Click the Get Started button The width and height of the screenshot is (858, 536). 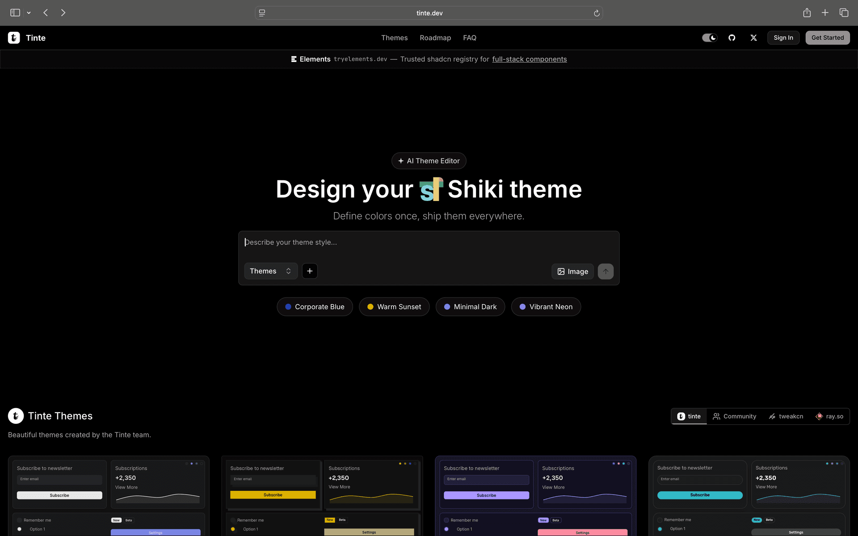point(827,38)
